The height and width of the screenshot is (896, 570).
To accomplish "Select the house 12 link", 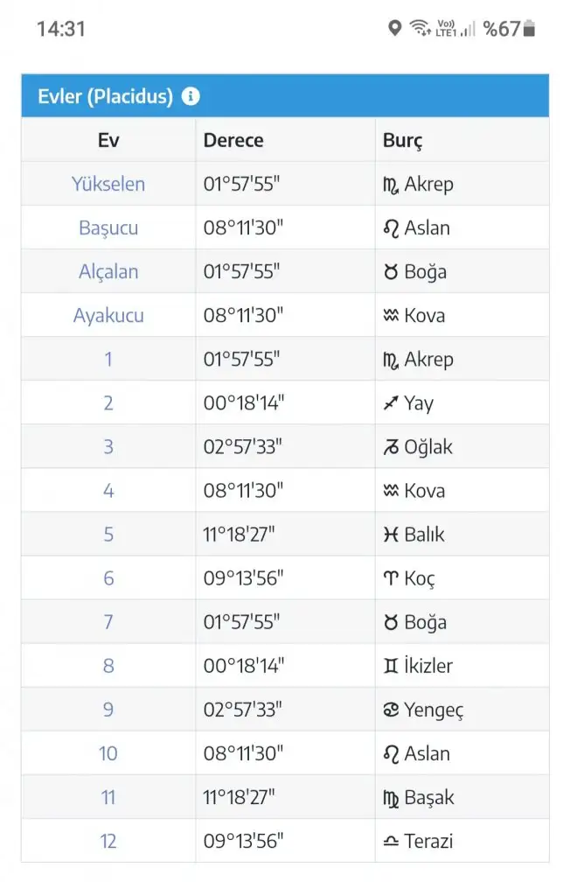I will coord(108,841).
